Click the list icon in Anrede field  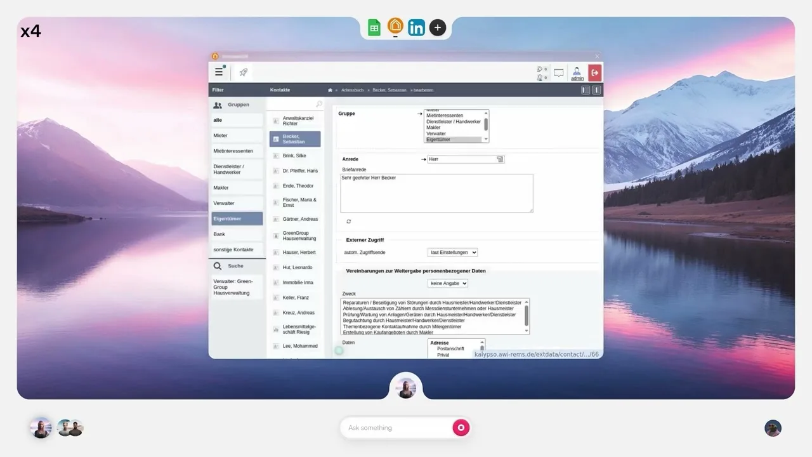tap(500, 159)
